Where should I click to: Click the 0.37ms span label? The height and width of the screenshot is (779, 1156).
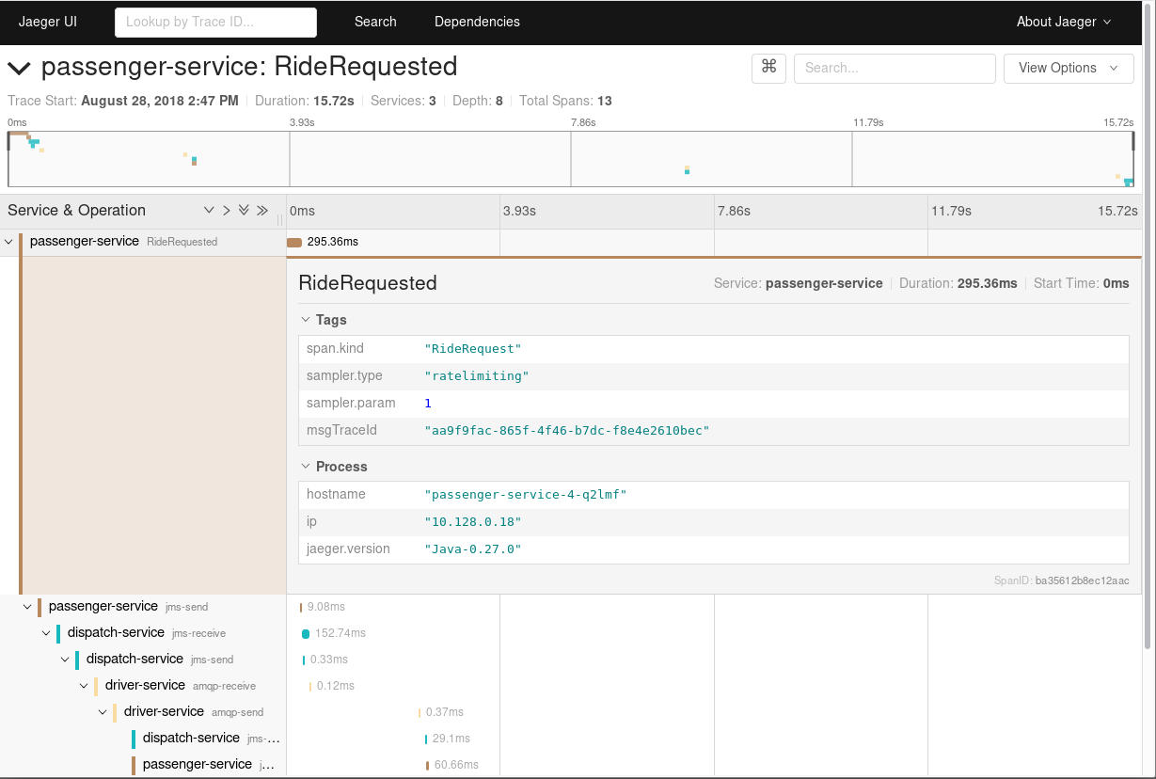[x=445, y=712]
